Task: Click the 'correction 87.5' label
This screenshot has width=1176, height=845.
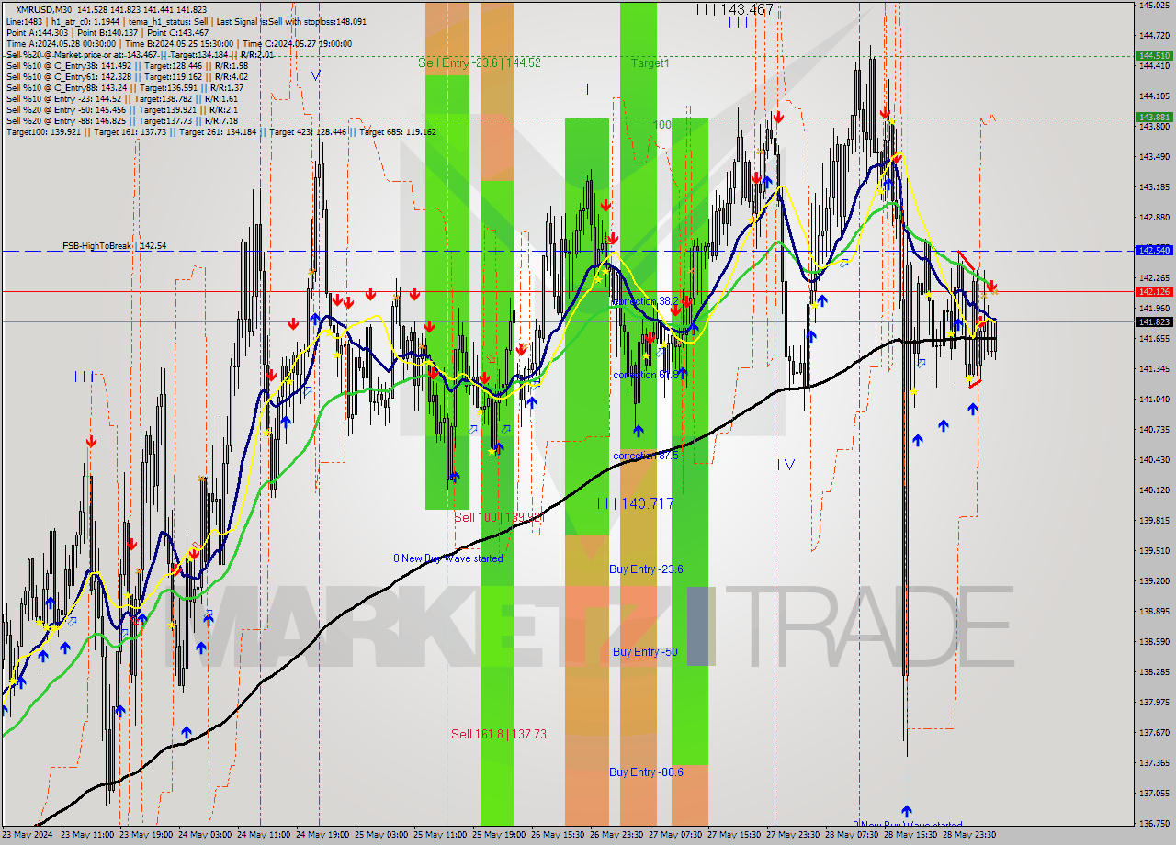Action: pyautogui.click(x=646, y=456)
